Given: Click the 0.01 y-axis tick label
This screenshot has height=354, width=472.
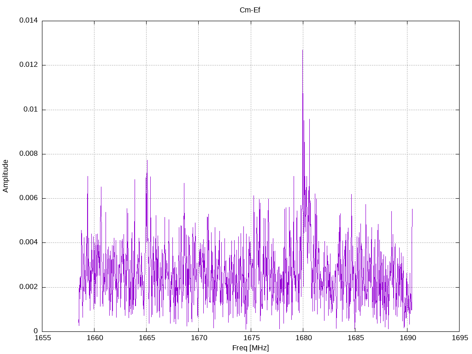Looking at the screenshot, I should pyautogui.click(x=31, y=109).
